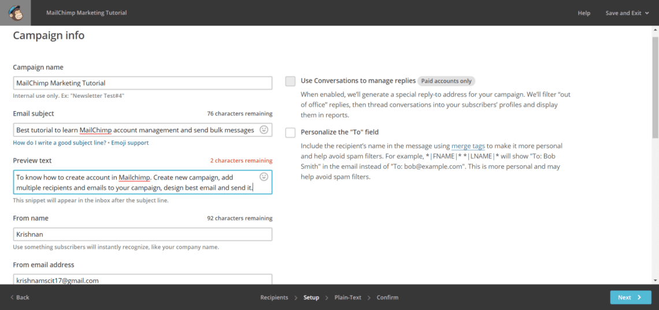This screenshot has height=310, width=659.
Task: Jump to the Plain-Text step
Action: pos(347,297)
